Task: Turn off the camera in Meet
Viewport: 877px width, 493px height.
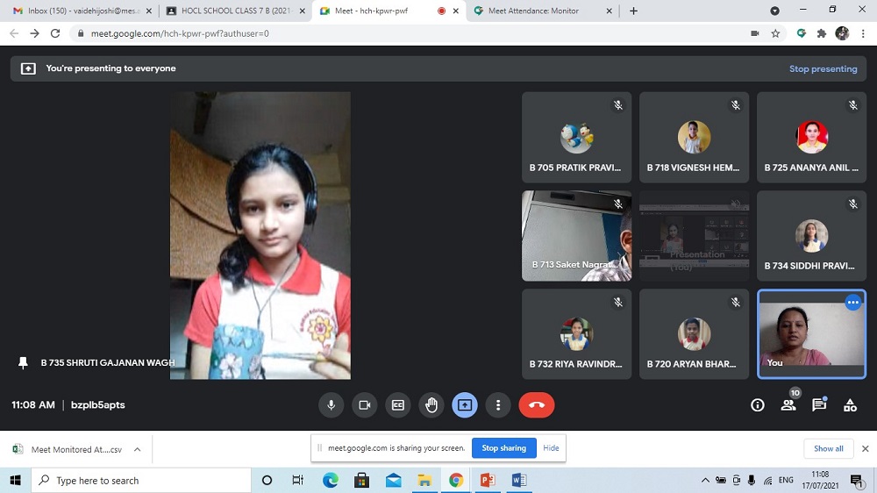Action: (364, 405)
